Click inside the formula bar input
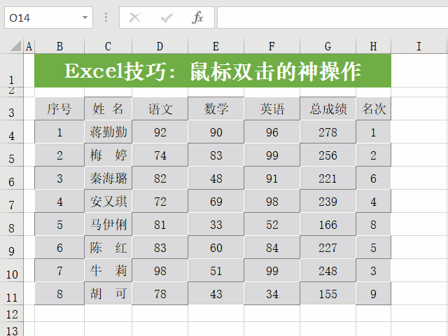The width and height of the screenshot is (448, 336). pyautogui.click(x=332, y=17)
